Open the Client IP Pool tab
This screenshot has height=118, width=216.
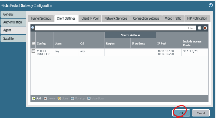tap(90, 19)
